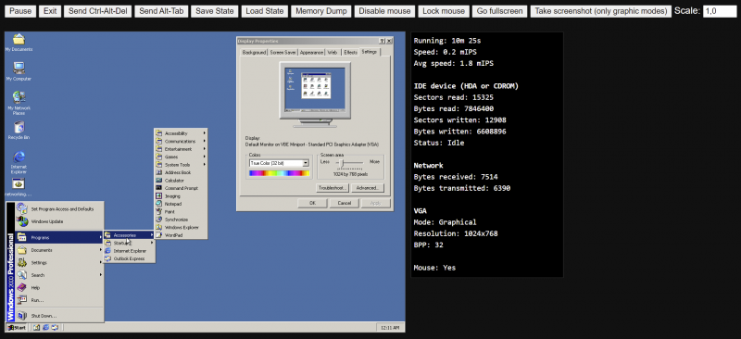Click the Memory Dump button
The height and width of the screenshot is (339, 741).
point(321,11)
